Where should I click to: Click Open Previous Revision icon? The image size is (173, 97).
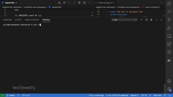click(x=69, y=3)
